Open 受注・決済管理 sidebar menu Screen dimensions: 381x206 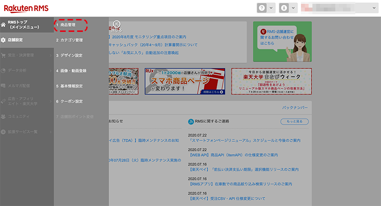[x=21, y=55]
